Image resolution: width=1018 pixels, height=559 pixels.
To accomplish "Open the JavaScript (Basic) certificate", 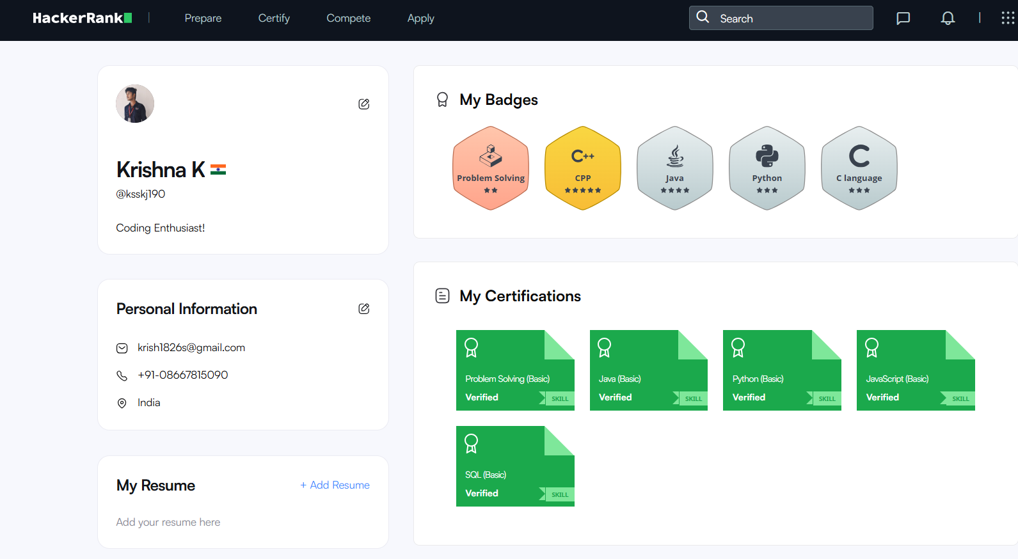I will [916, 370].
